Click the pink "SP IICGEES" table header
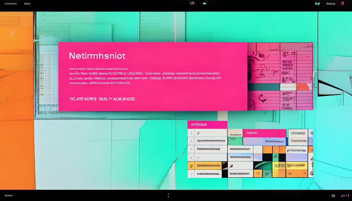Screen dimensions: 352x201 [207, 125]
